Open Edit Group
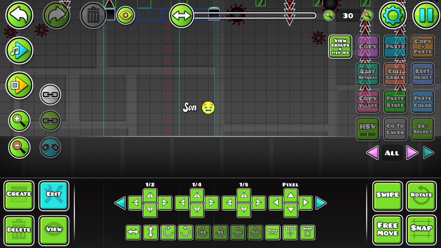Image resolution: width=441 pixels, height=248 pixels. (x=395, y=74)
